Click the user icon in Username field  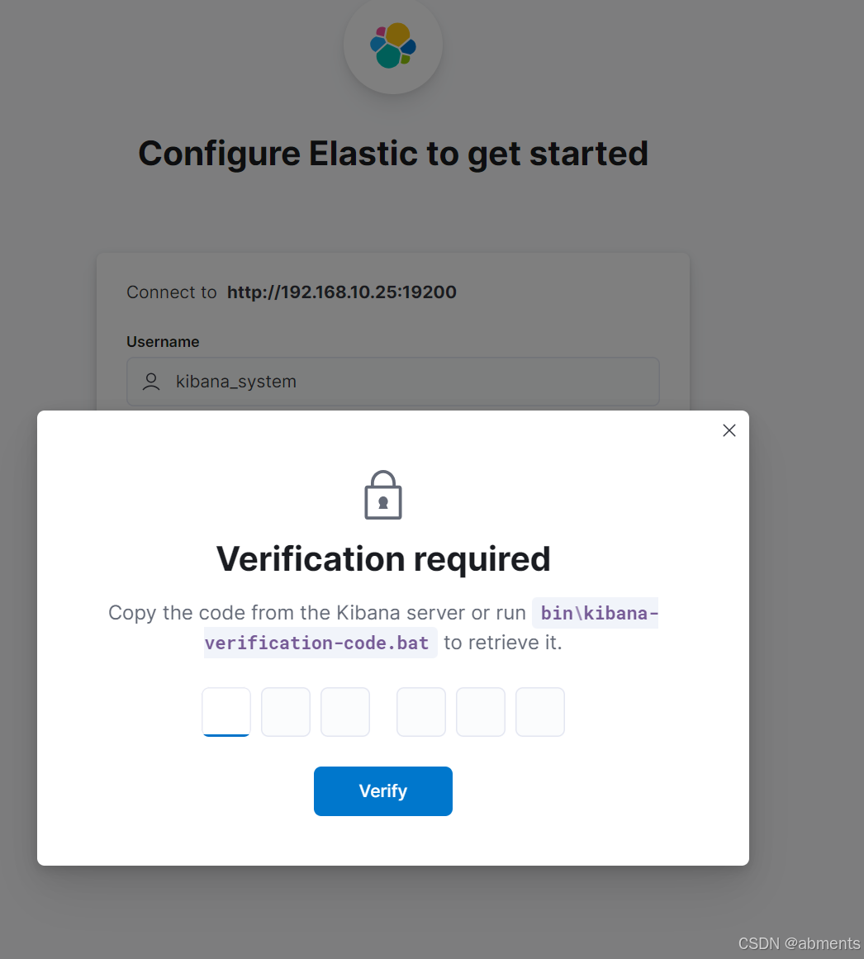[x=151, y=382]
